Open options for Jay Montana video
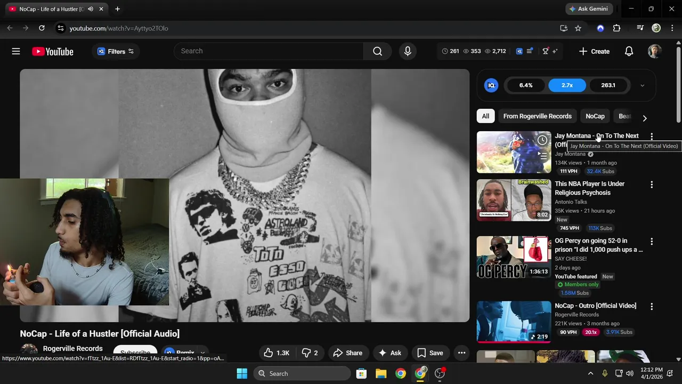The image size is (682, 384). coord(651,137)
